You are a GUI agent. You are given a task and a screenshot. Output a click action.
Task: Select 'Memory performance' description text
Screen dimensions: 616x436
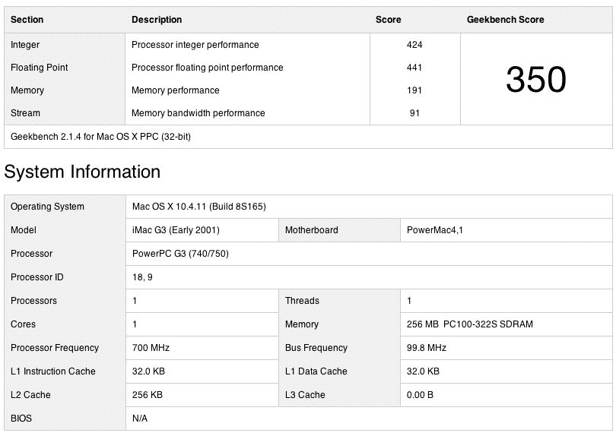(x=175, y=90)
